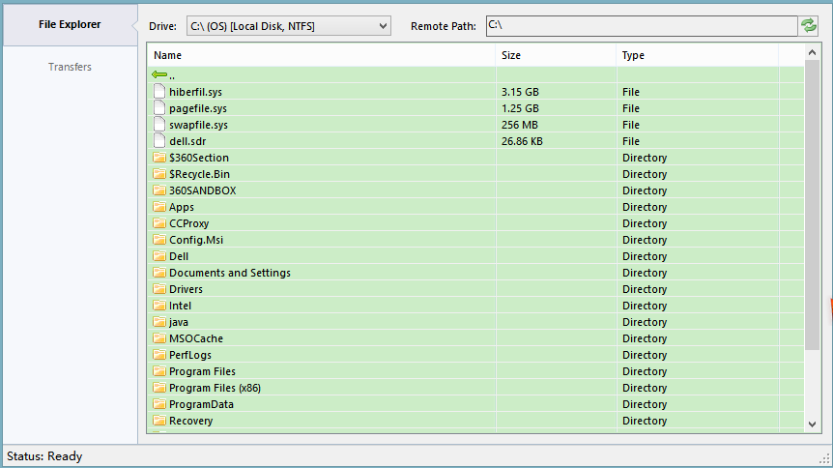Viewport: 833px width, 468px height.
Task: Sort list by the Name column header
Action: tap(322, 55)
